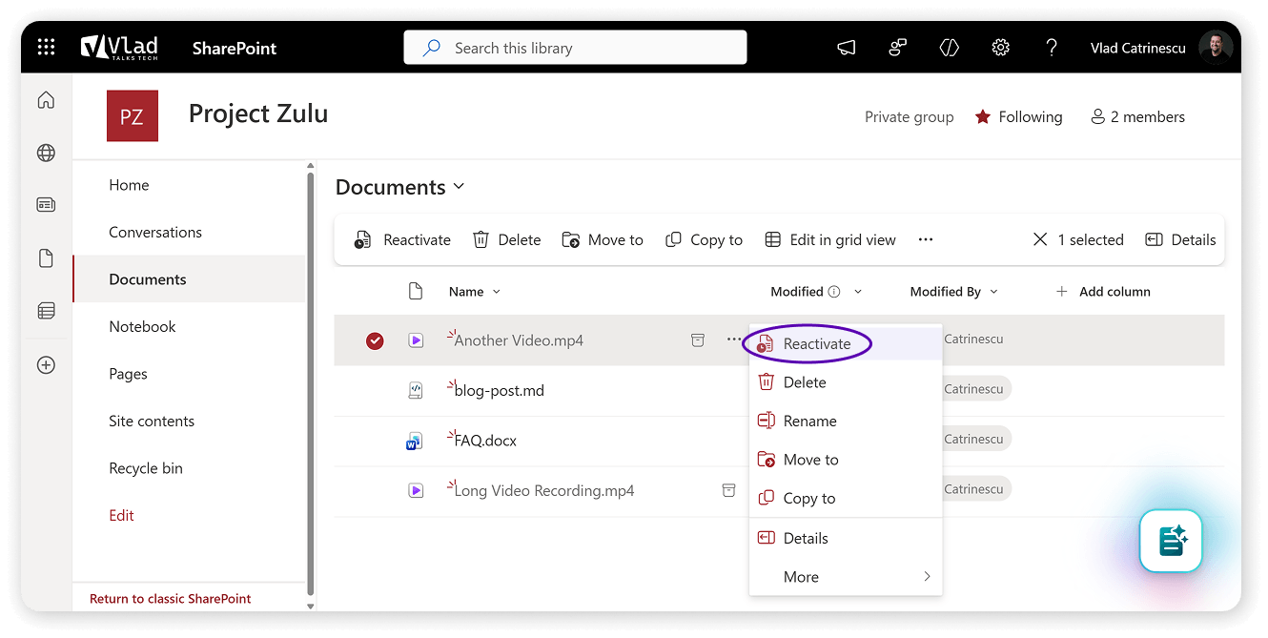Open the app launcher waffle icon
This screenshot has width=1268, height=638.
(x=46, y=48)
